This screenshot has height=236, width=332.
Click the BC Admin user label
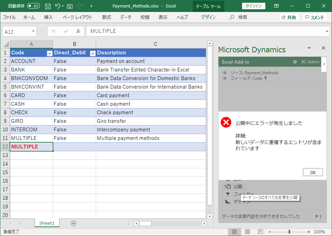pyautogui.click(x=310, y=62)
